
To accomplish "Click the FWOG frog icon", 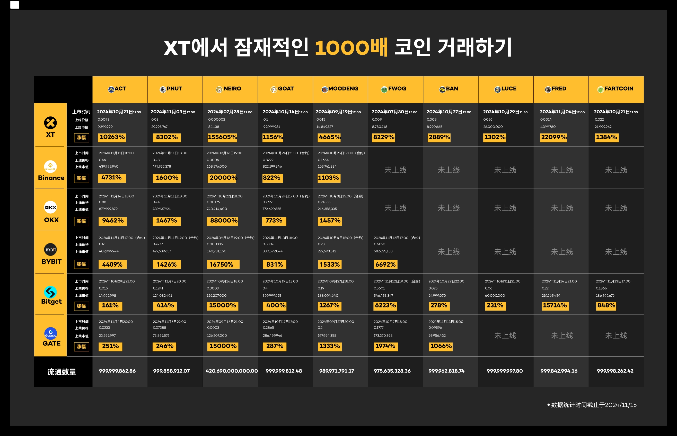I will [384, 89].
